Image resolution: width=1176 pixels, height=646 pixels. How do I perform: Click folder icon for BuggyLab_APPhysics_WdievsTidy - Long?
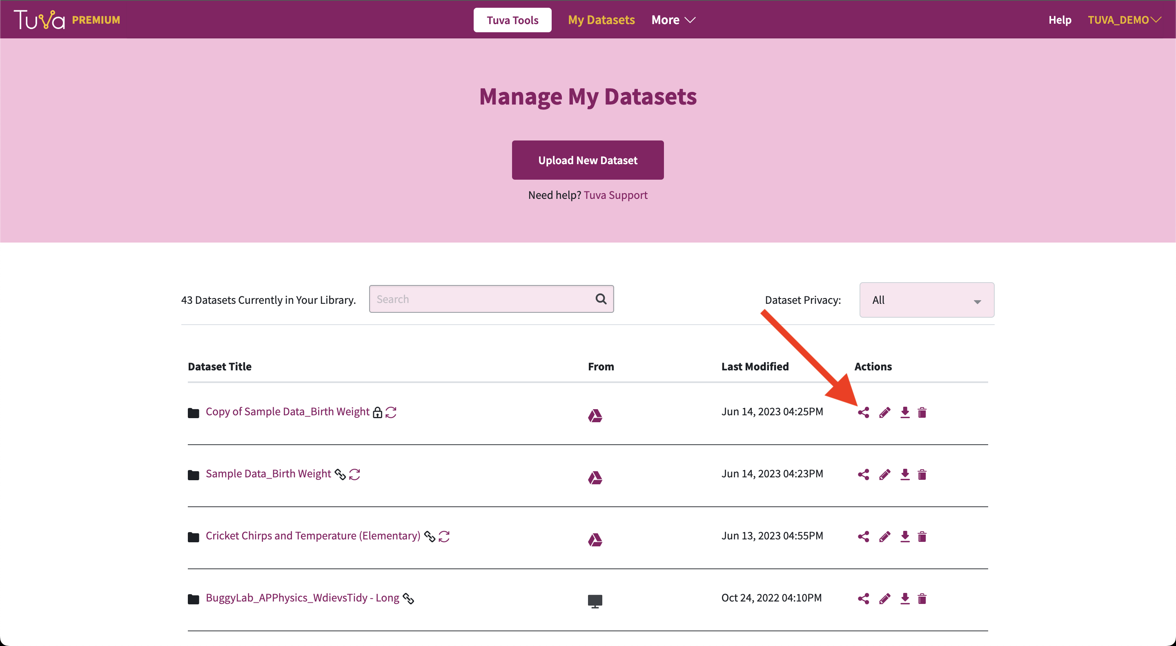coord(194,599)
